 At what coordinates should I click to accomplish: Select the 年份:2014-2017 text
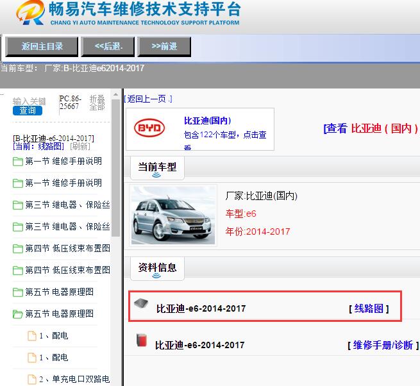258,231
